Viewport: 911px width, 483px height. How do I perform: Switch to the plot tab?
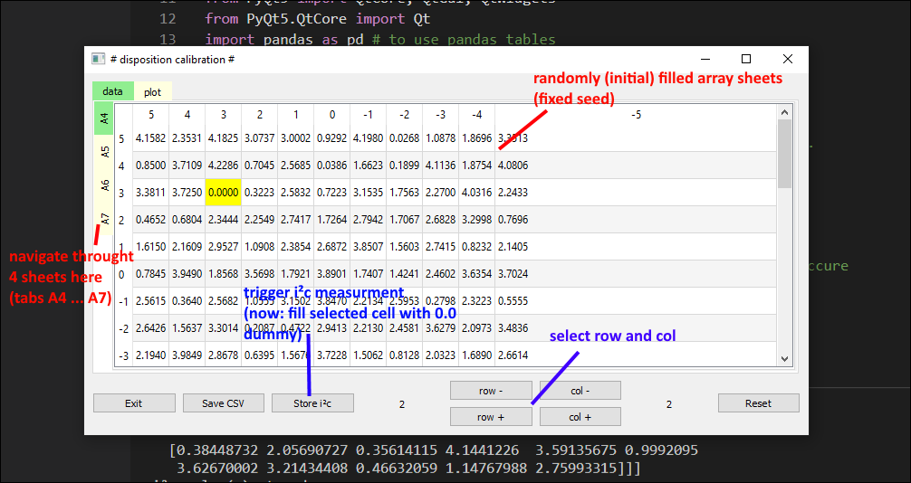coord(152,91)
